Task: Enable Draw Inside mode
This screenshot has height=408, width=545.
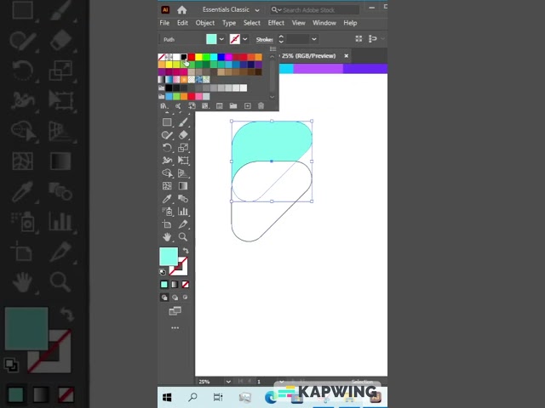Action: tap(186, 297)
